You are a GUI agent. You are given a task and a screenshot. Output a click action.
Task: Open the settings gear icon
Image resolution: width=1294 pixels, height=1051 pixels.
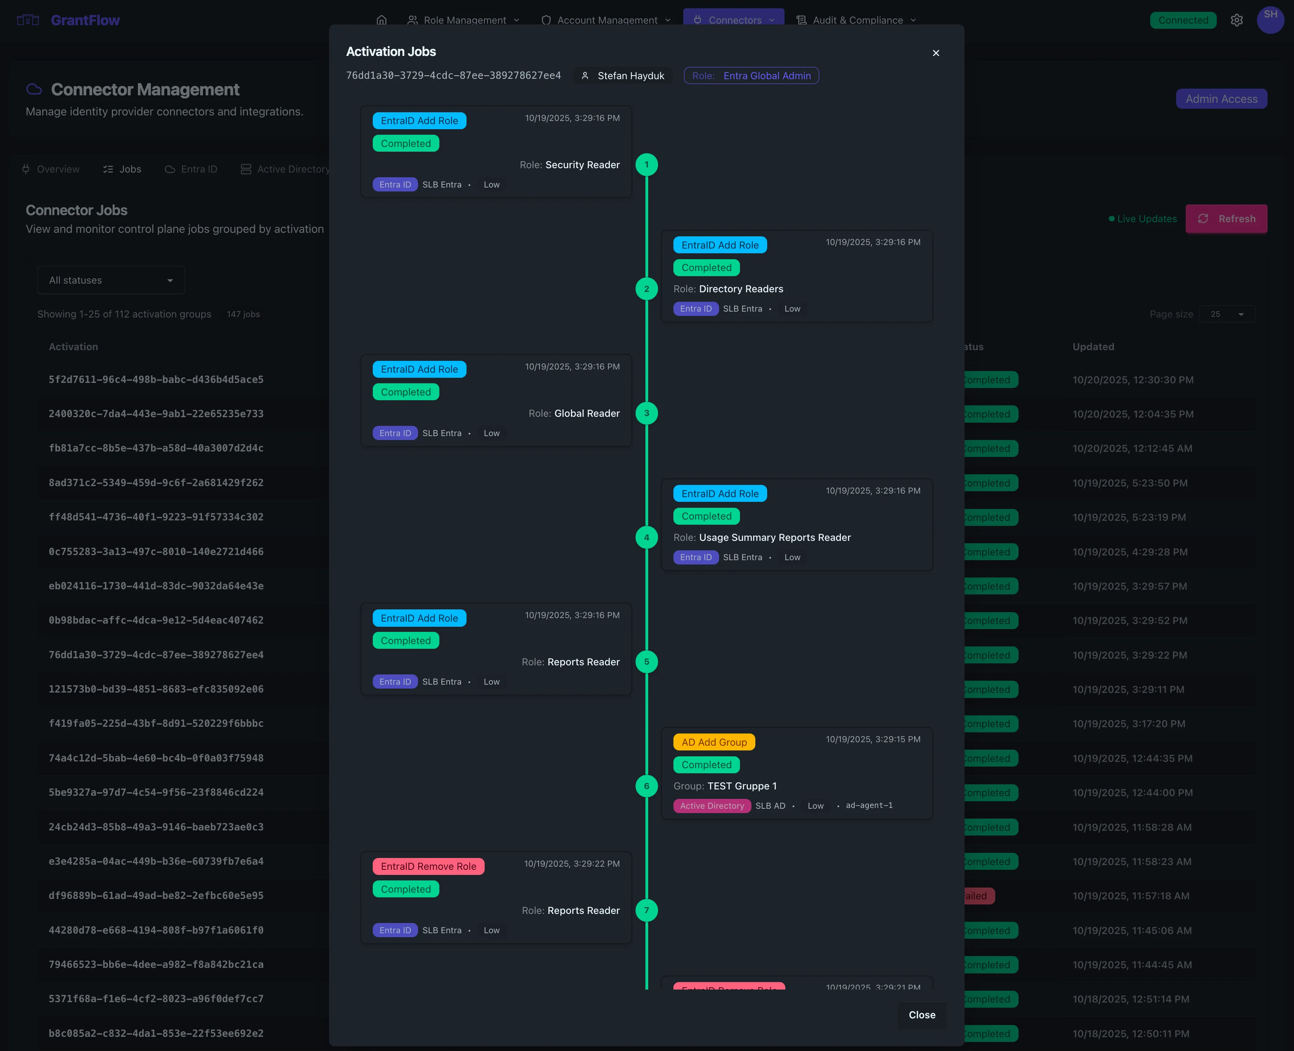coord(1236,20)
